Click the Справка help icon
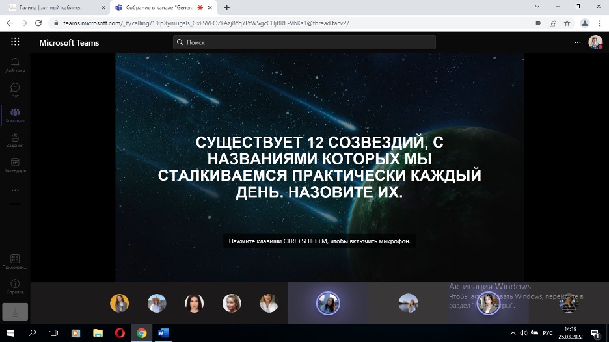The height and width of the screenshot is (342, 609). tap(15, 285)
